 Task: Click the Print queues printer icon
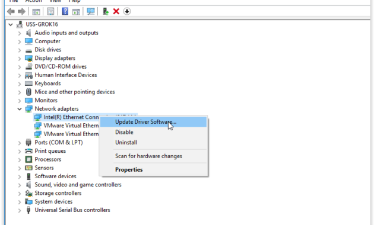[x=28, y=151]
